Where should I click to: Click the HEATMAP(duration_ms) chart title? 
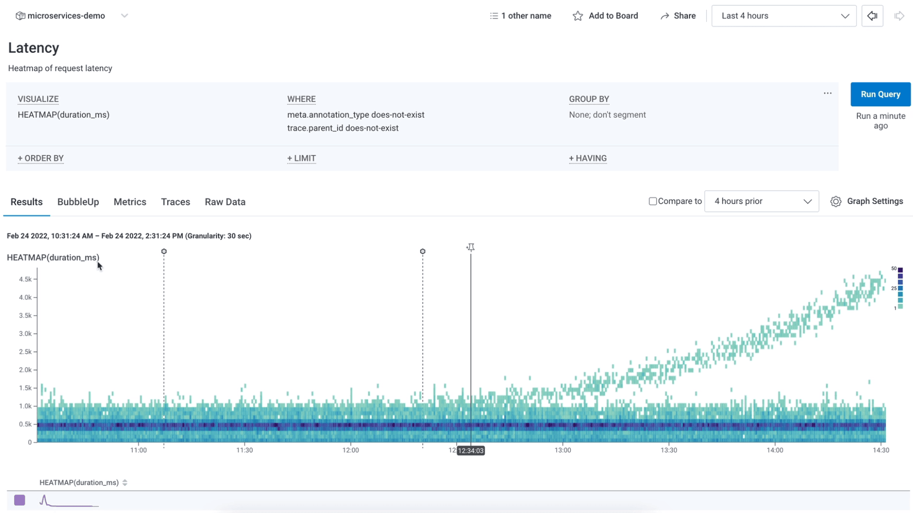pos(53,257)
